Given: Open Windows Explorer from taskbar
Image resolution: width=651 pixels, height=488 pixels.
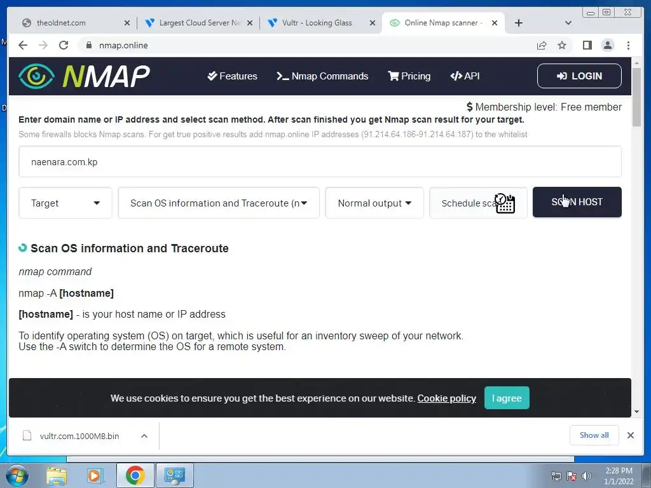Looking at the screenshot, I should (57, 475).
